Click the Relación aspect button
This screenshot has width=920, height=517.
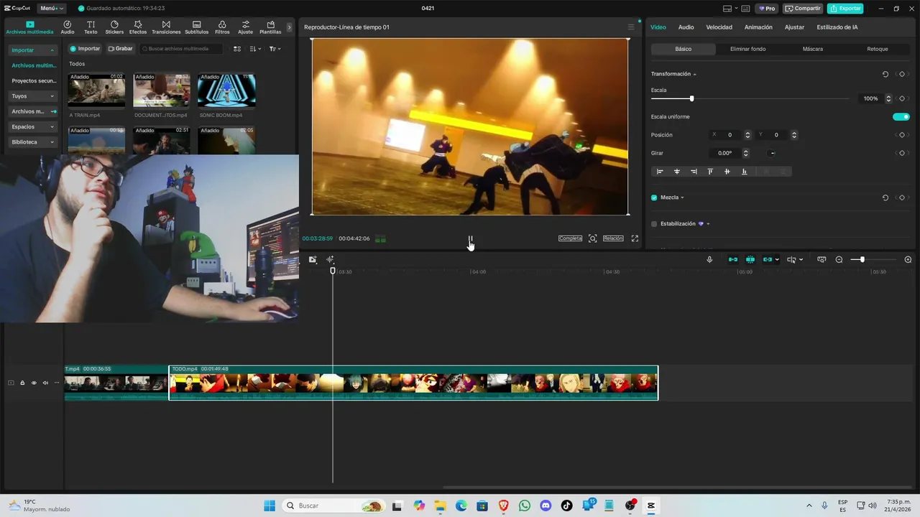613,238
